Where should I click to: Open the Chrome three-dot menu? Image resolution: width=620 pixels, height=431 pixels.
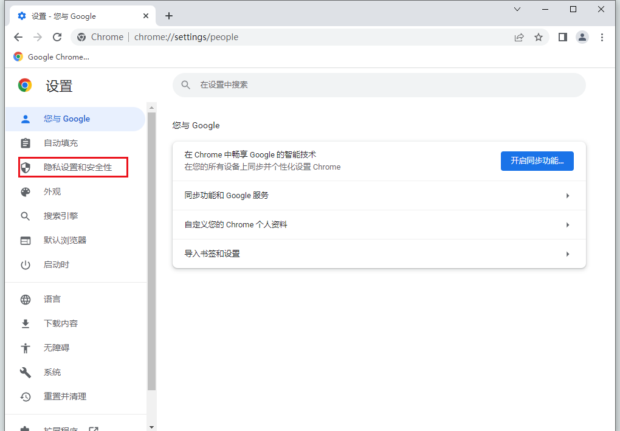pyautogui.click(x=602, y=37)
